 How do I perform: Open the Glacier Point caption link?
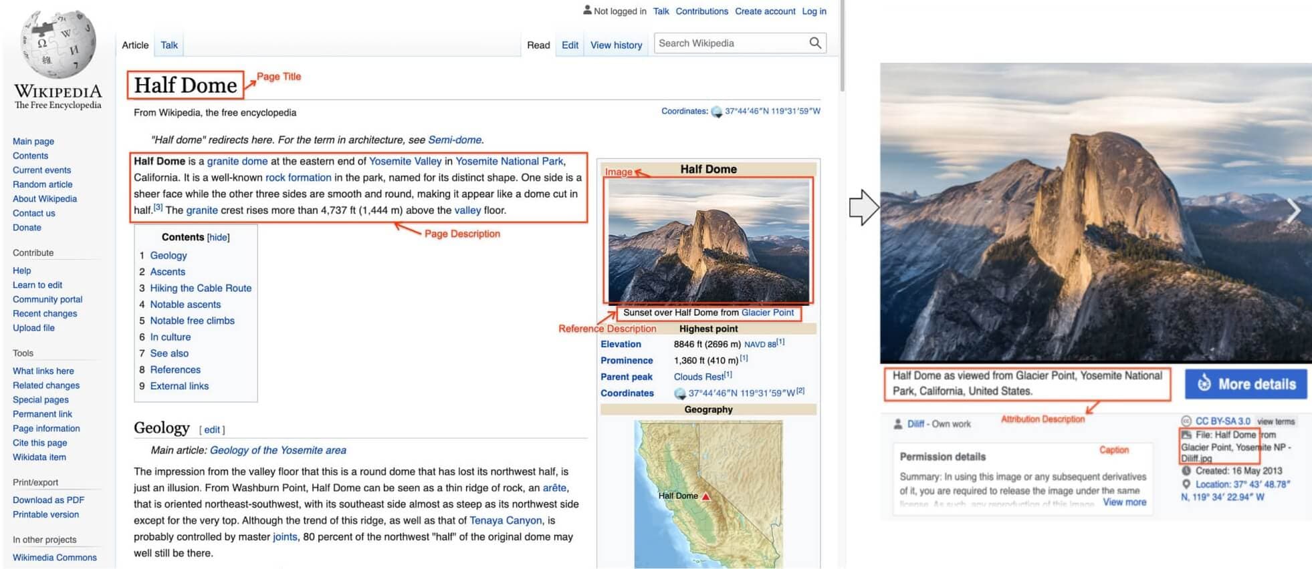767,313
